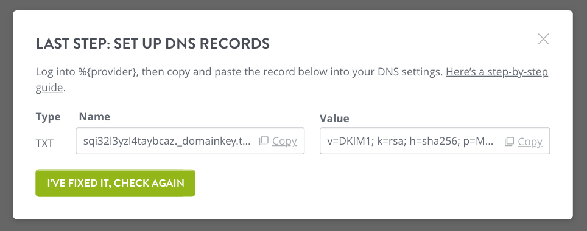
Task: Click the Copy link for the Name record
Action: click(x=284, y=141)
